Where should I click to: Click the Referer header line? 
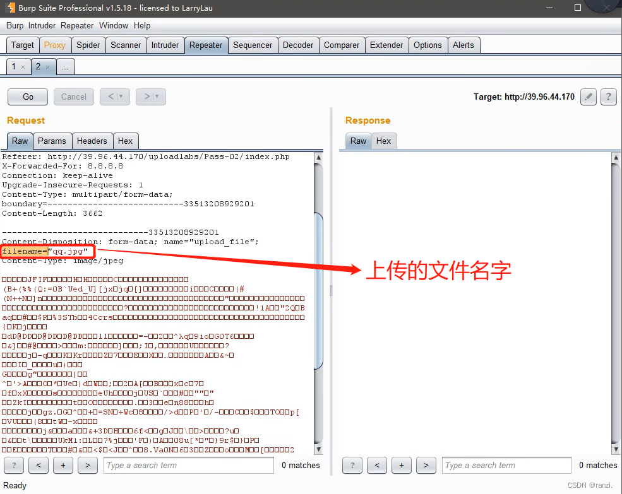pos(146,156)
